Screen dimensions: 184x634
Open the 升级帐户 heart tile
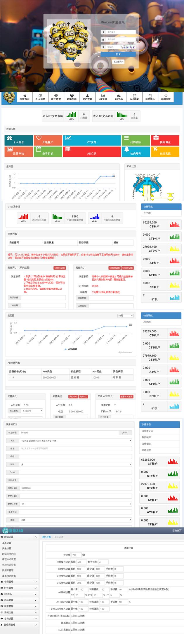[48, 140]
